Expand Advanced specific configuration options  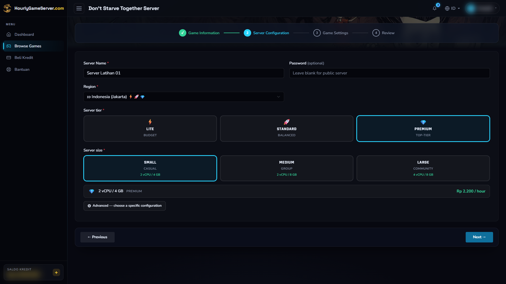point(125,206)
